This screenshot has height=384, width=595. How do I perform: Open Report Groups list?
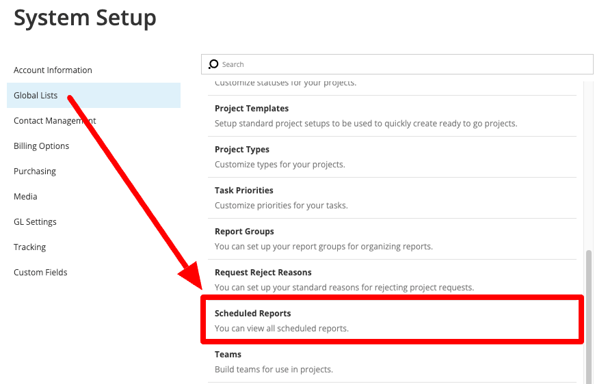pos(392,238)
